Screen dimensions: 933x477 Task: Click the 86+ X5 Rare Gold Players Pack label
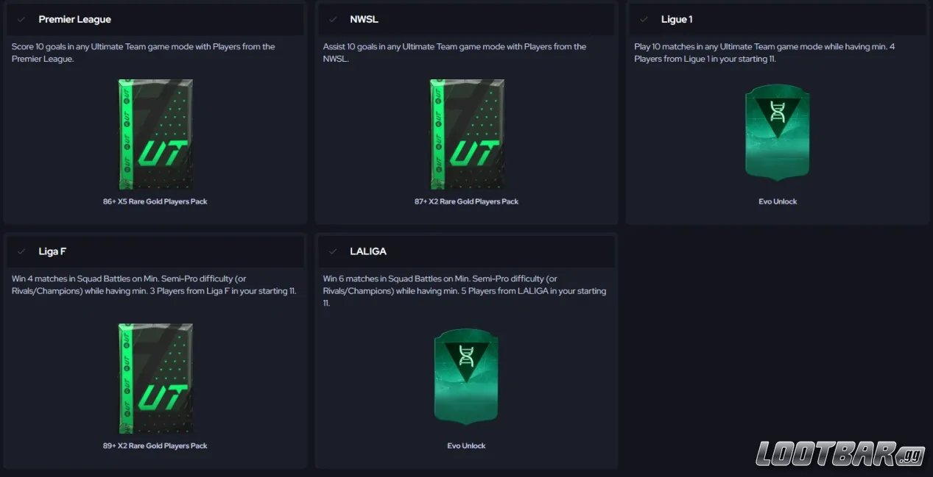(x=155, y=201)
